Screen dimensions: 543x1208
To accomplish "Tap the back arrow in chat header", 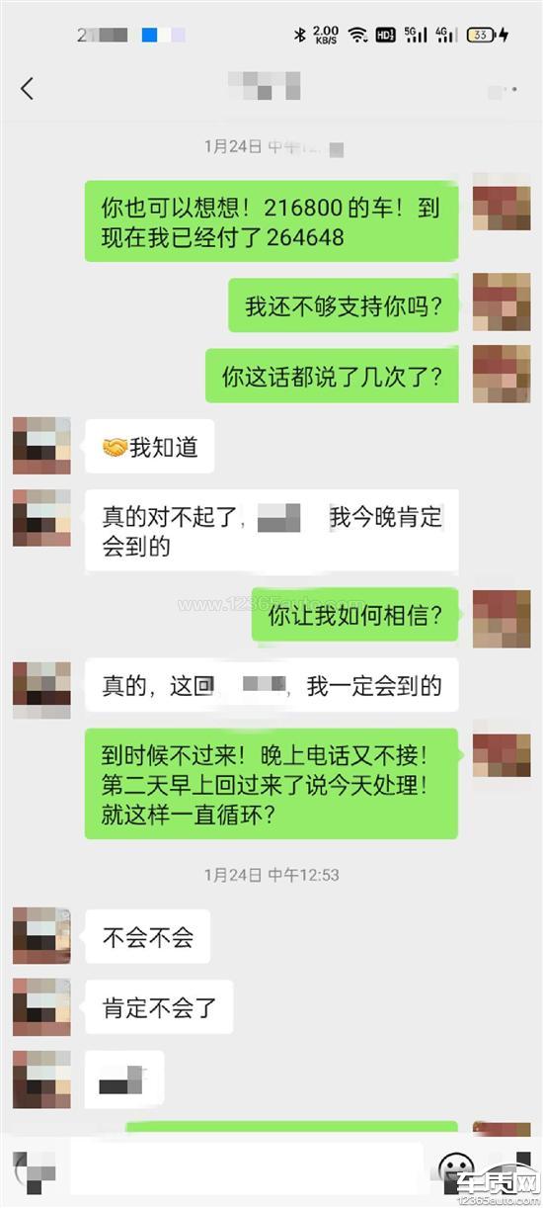I will (27, 88).
